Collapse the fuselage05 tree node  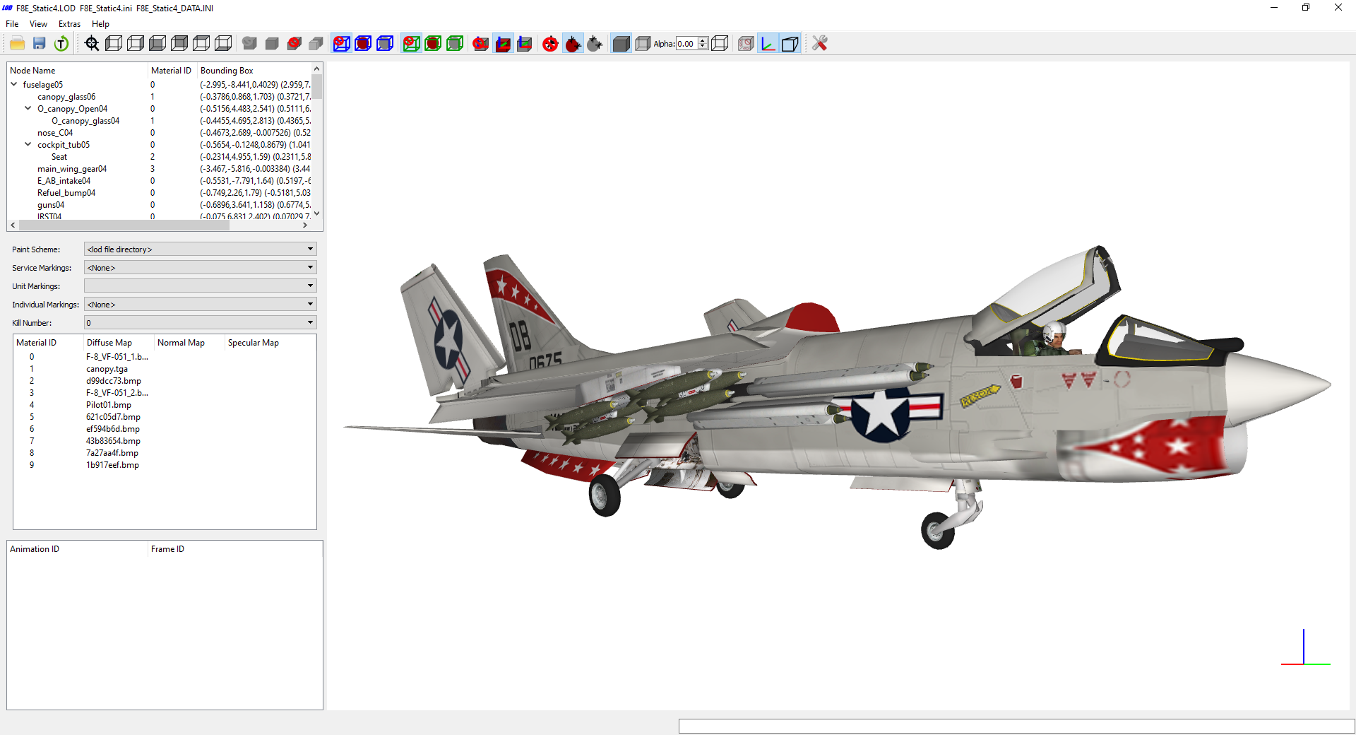point(14,84)
